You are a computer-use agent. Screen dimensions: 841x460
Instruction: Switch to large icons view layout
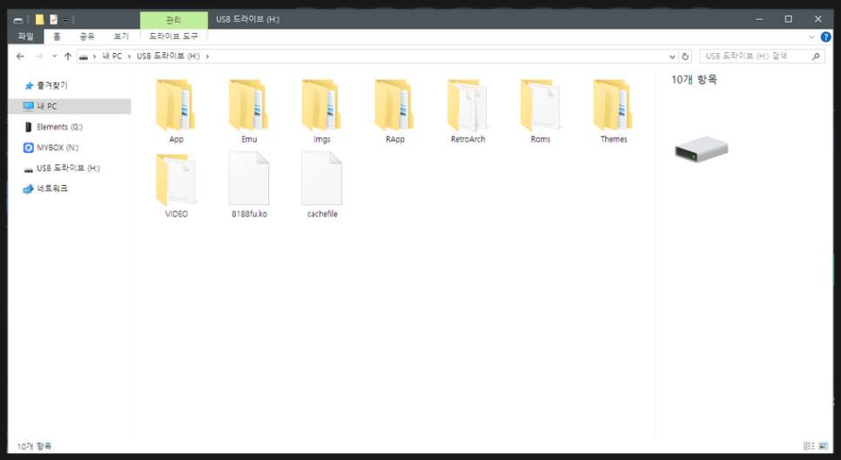[x=824, y=445]
